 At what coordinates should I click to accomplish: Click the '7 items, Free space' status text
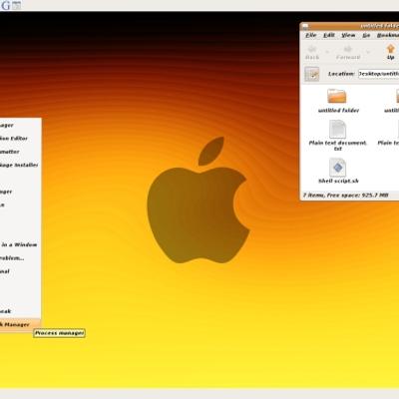pos(345,196)
